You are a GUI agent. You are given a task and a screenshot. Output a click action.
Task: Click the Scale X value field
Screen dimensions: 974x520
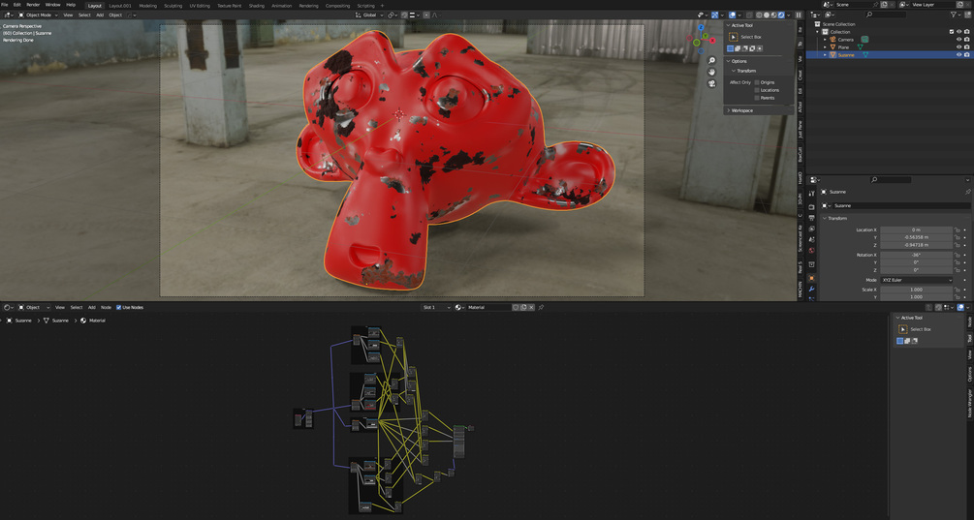tap(916, 290)
